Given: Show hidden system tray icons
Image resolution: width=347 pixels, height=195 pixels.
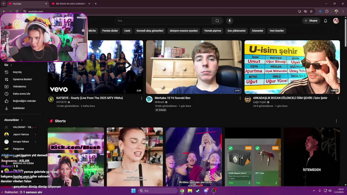Looking at the screenshot, I should tap(314, 191).
